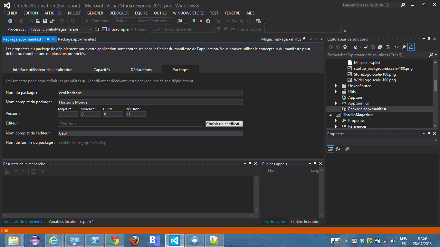Switch to the Capacités tab
The height and width of the screenshot is (247, 440).
101,70
